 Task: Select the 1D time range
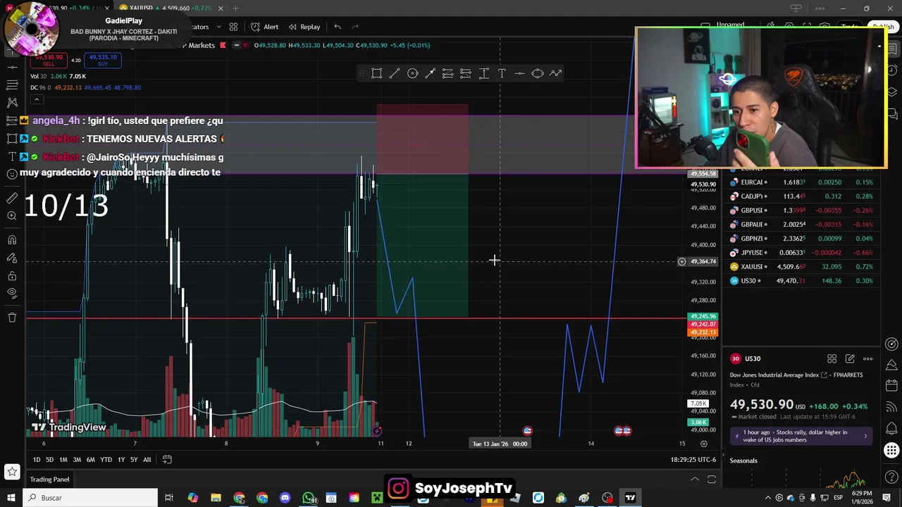[37, 460]
